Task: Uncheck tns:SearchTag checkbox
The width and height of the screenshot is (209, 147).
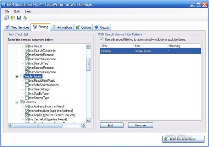Action: (27, 63)
